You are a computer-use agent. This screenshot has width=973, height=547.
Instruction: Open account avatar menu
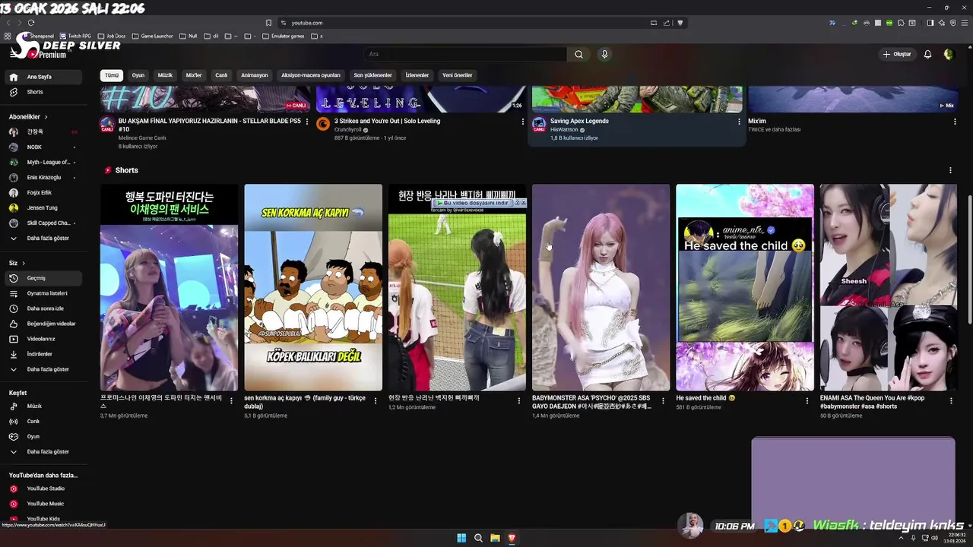(948, 54)
